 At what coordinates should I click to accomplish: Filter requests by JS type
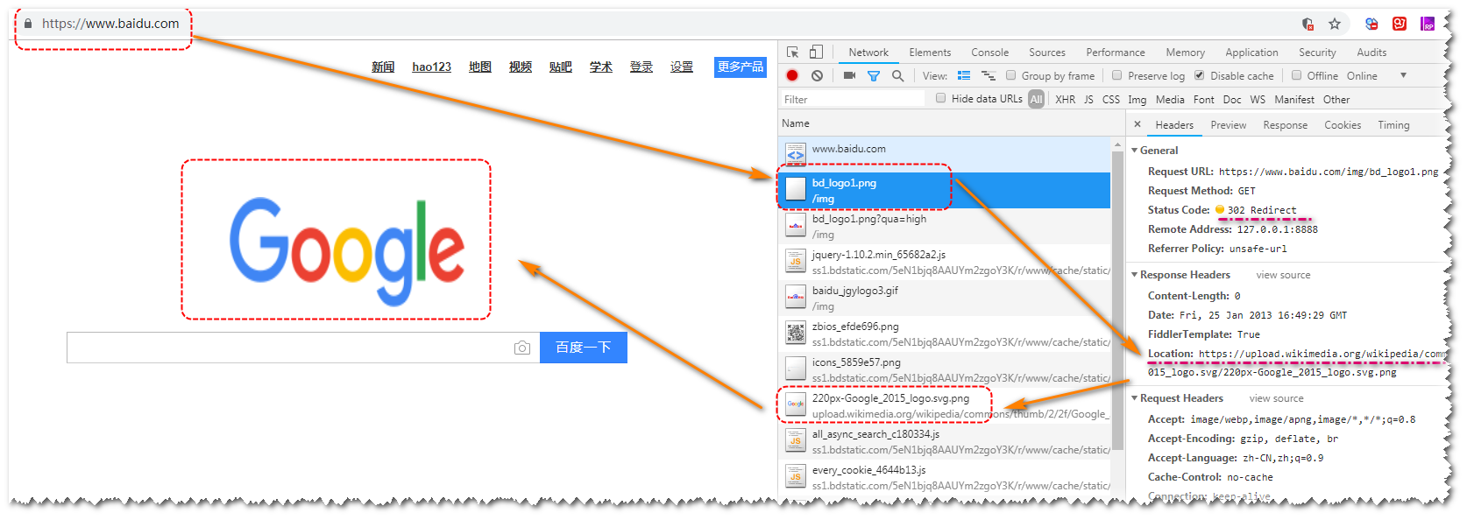[x=1088, y=100]
